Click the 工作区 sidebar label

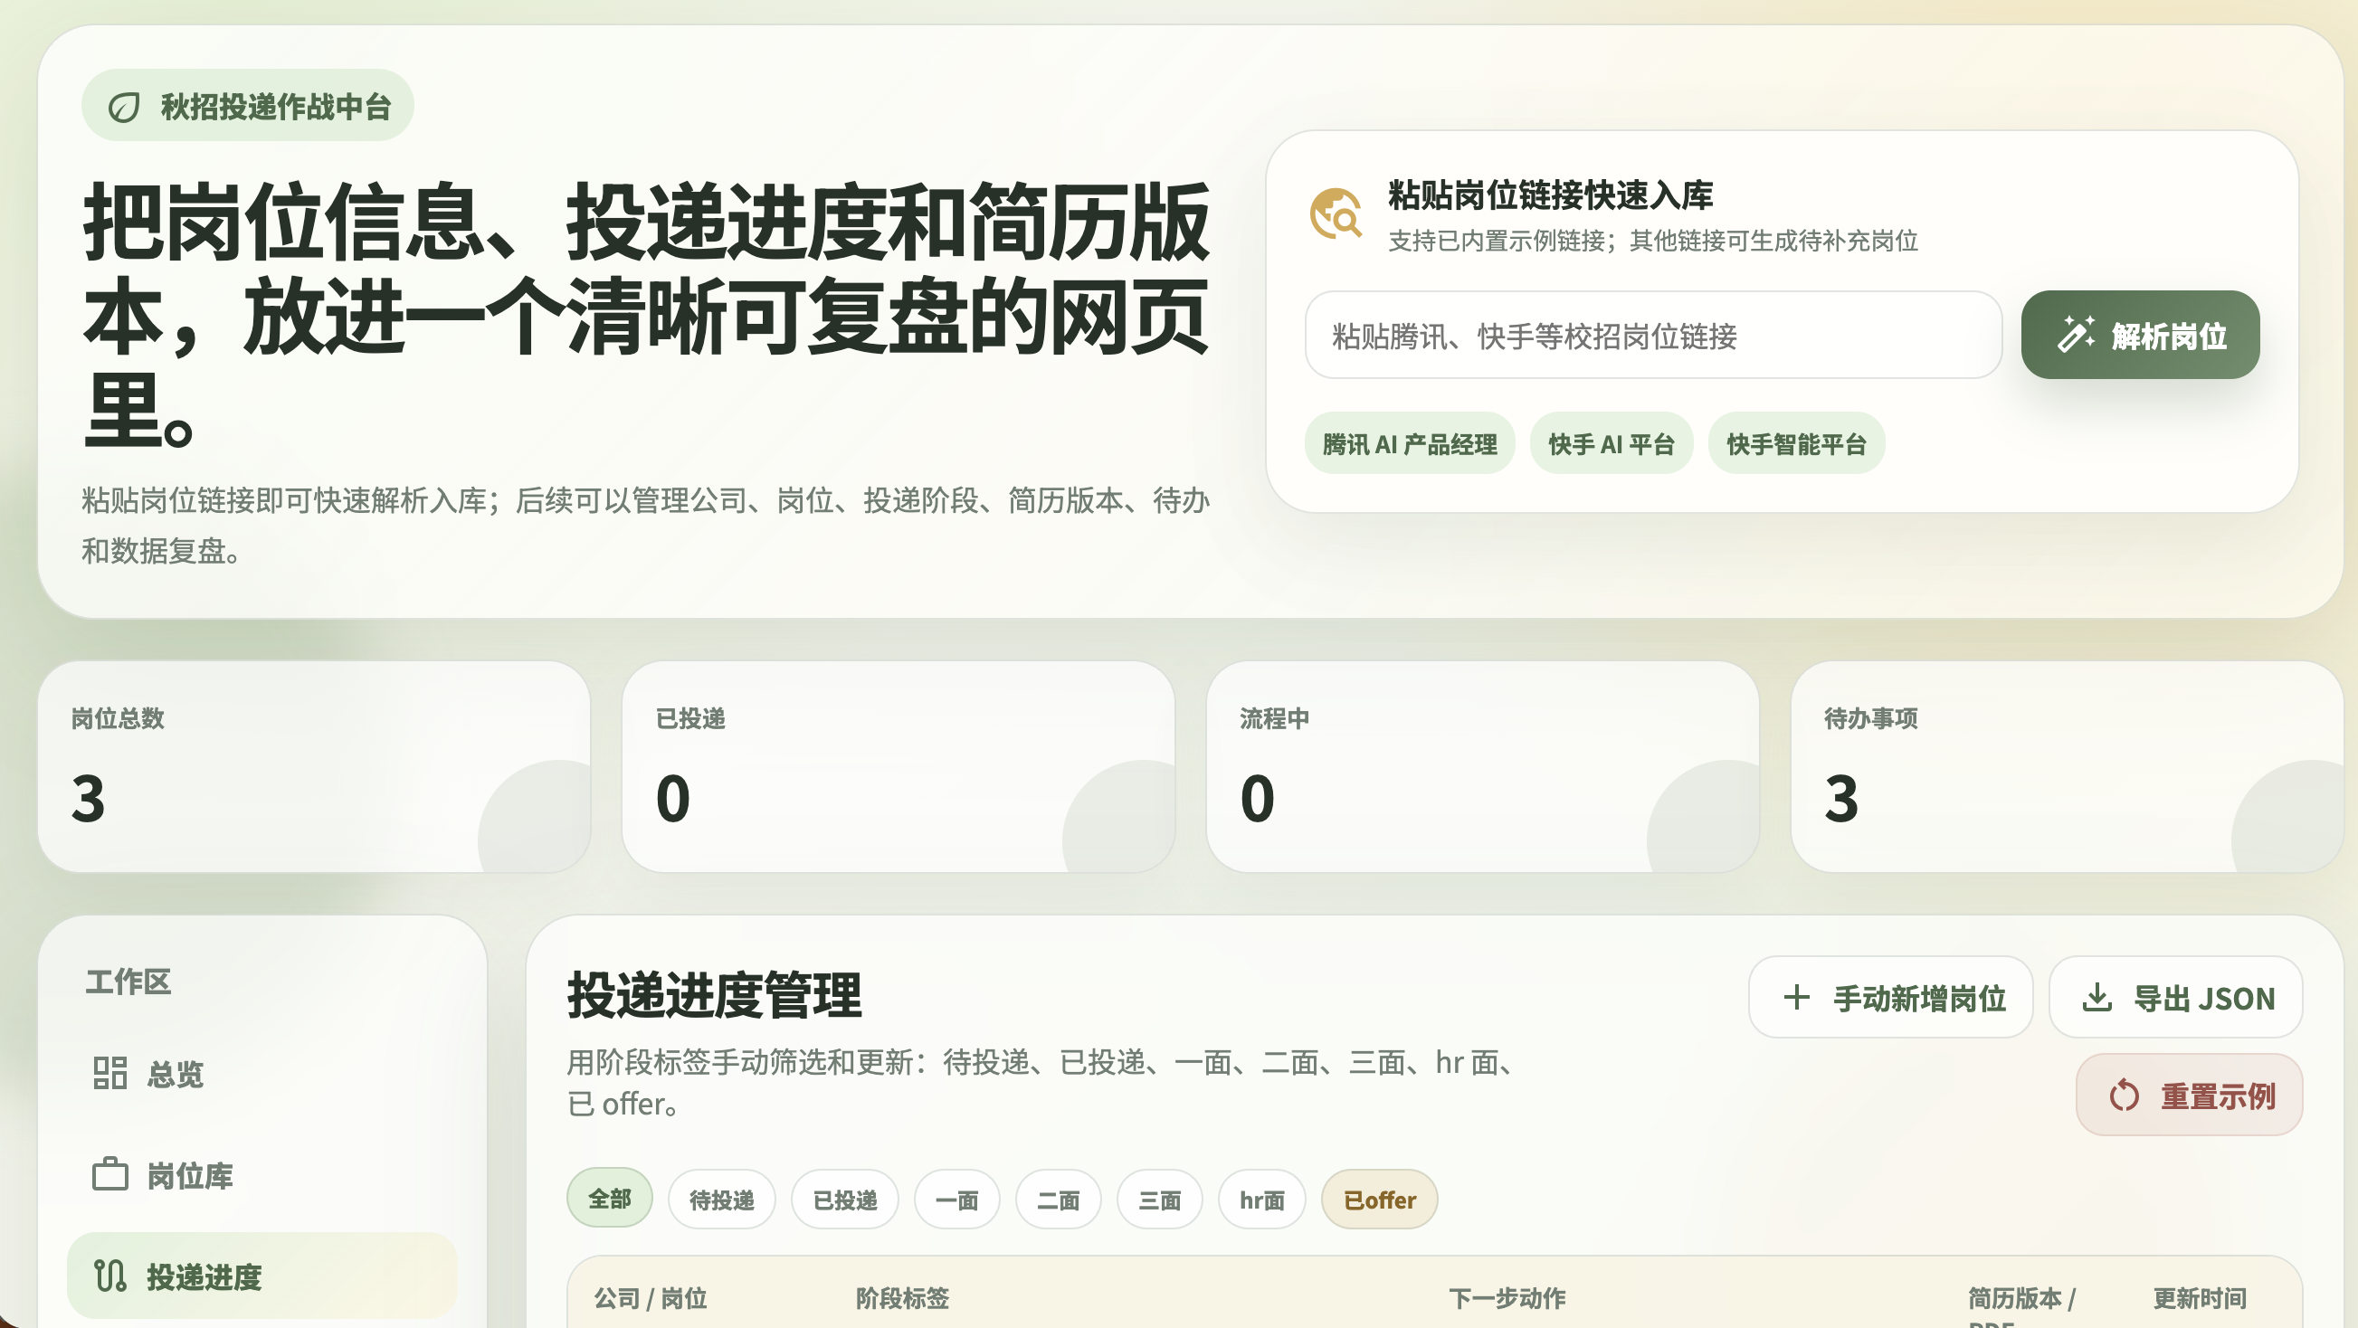[x=128, y=982]
